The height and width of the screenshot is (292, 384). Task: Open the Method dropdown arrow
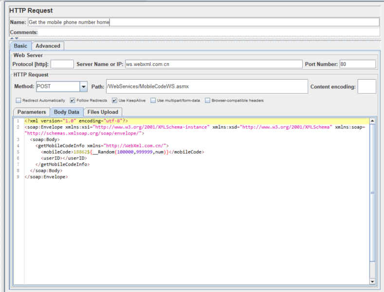[x=84, y=86]
